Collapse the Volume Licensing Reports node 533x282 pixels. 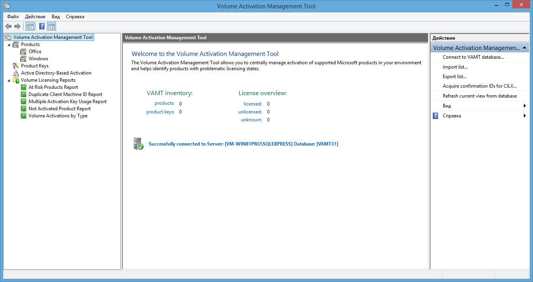9,81
